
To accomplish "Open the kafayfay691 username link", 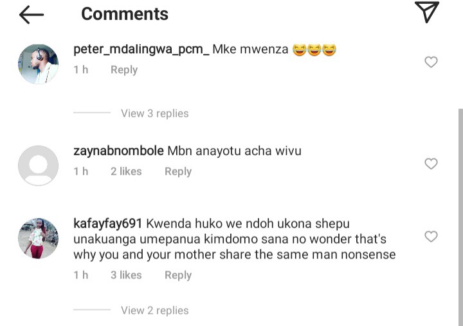I will click(x=108, y=224).
